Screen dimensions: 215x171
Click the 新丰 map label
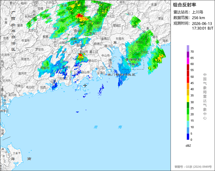click(122, 2)
